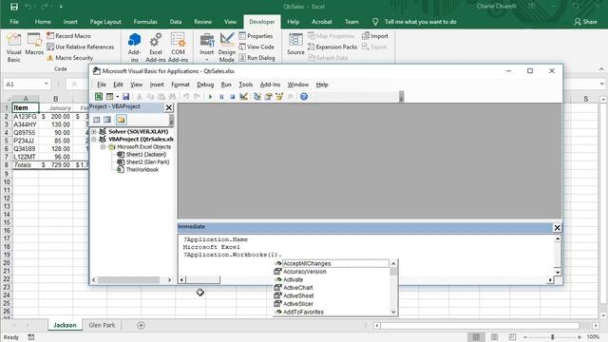The width and height of the screenshot is (608, 342).
Task: Click the Break pause icon in VBA toolbar
Action: 221,97
